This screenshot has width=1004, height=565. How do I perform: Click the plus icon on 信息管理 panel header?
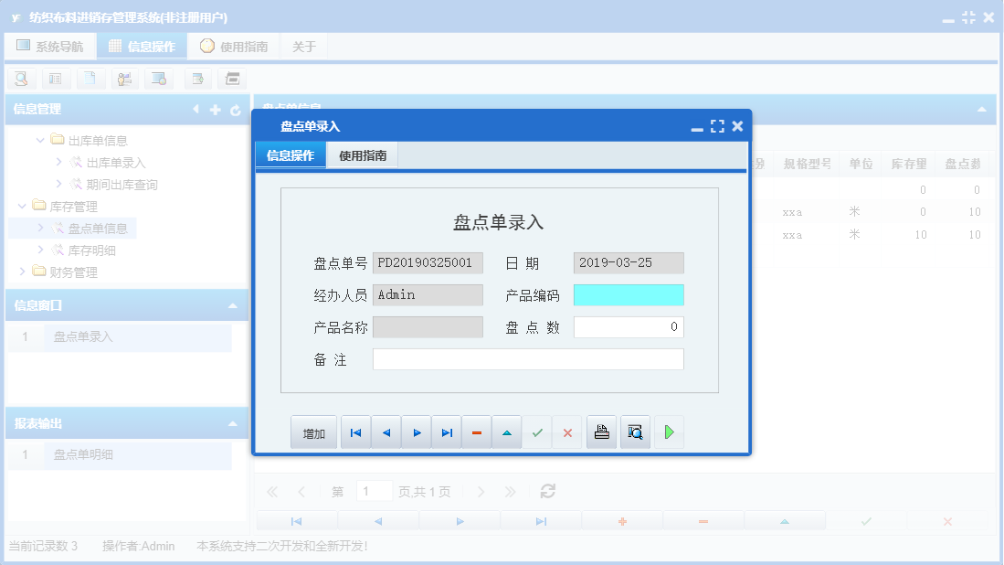(214, 109)
